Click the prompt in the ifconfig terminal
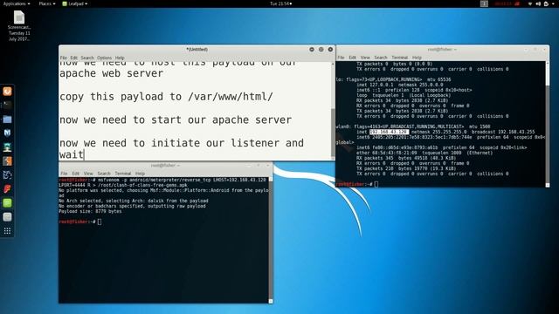Image resolution: width=559 pixels, height=314 pixels. tap(356, 184)
